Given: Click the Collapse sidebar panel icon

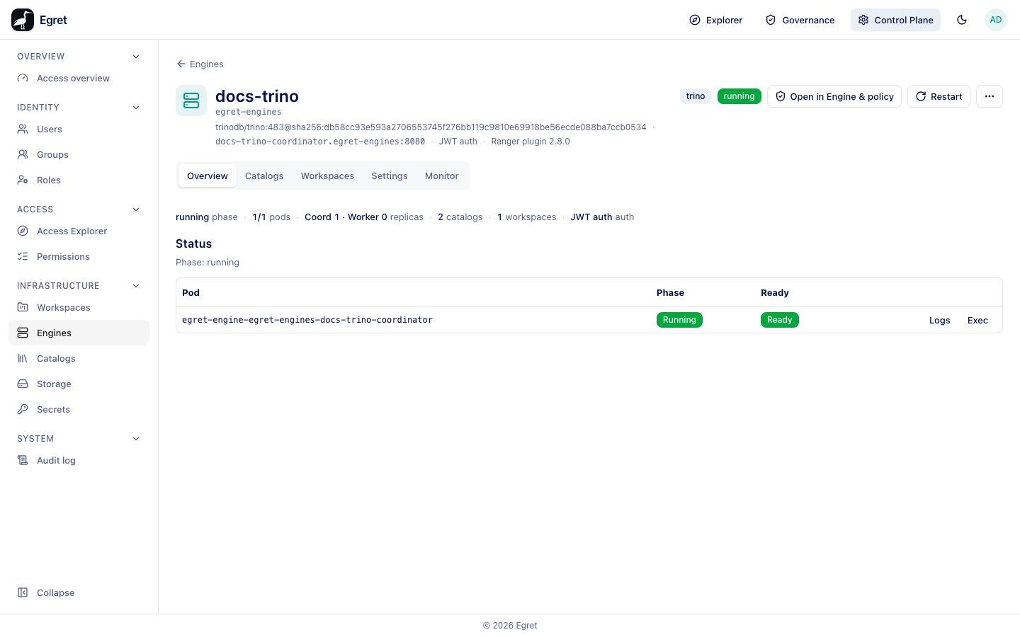Looking at the screenshot, I should pos(23,593).
